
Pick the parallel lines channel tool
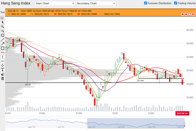(x=2, y=65)
